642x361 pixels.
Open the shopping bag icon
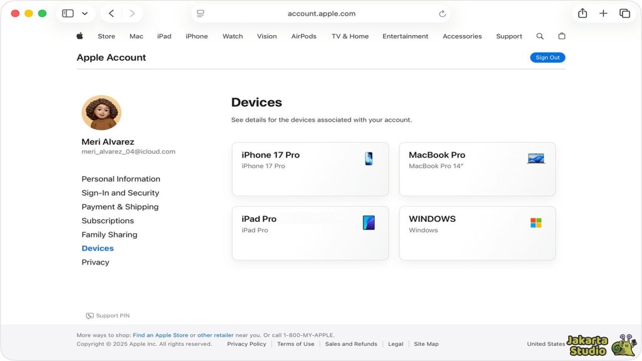click(562, 36)
